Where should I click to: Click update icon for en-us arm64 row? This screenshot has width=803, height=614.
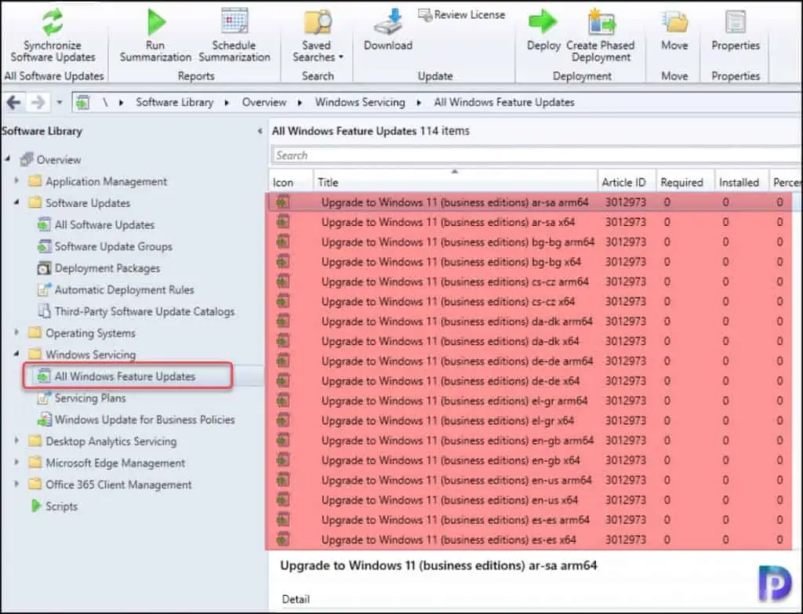point(282,480)
